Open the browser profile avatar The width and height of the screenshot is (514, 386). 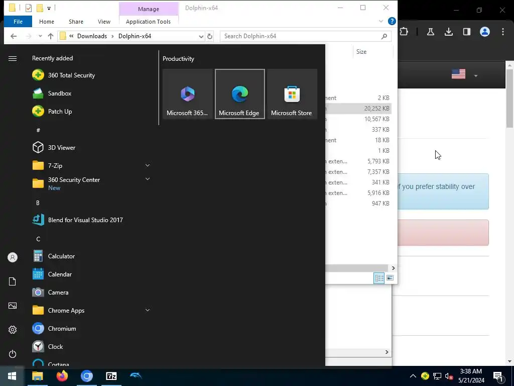(x=485, y=32)
